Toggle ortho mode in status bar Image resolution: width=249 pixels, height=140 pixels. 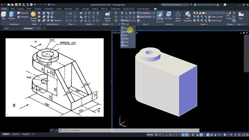pos(167,135)
